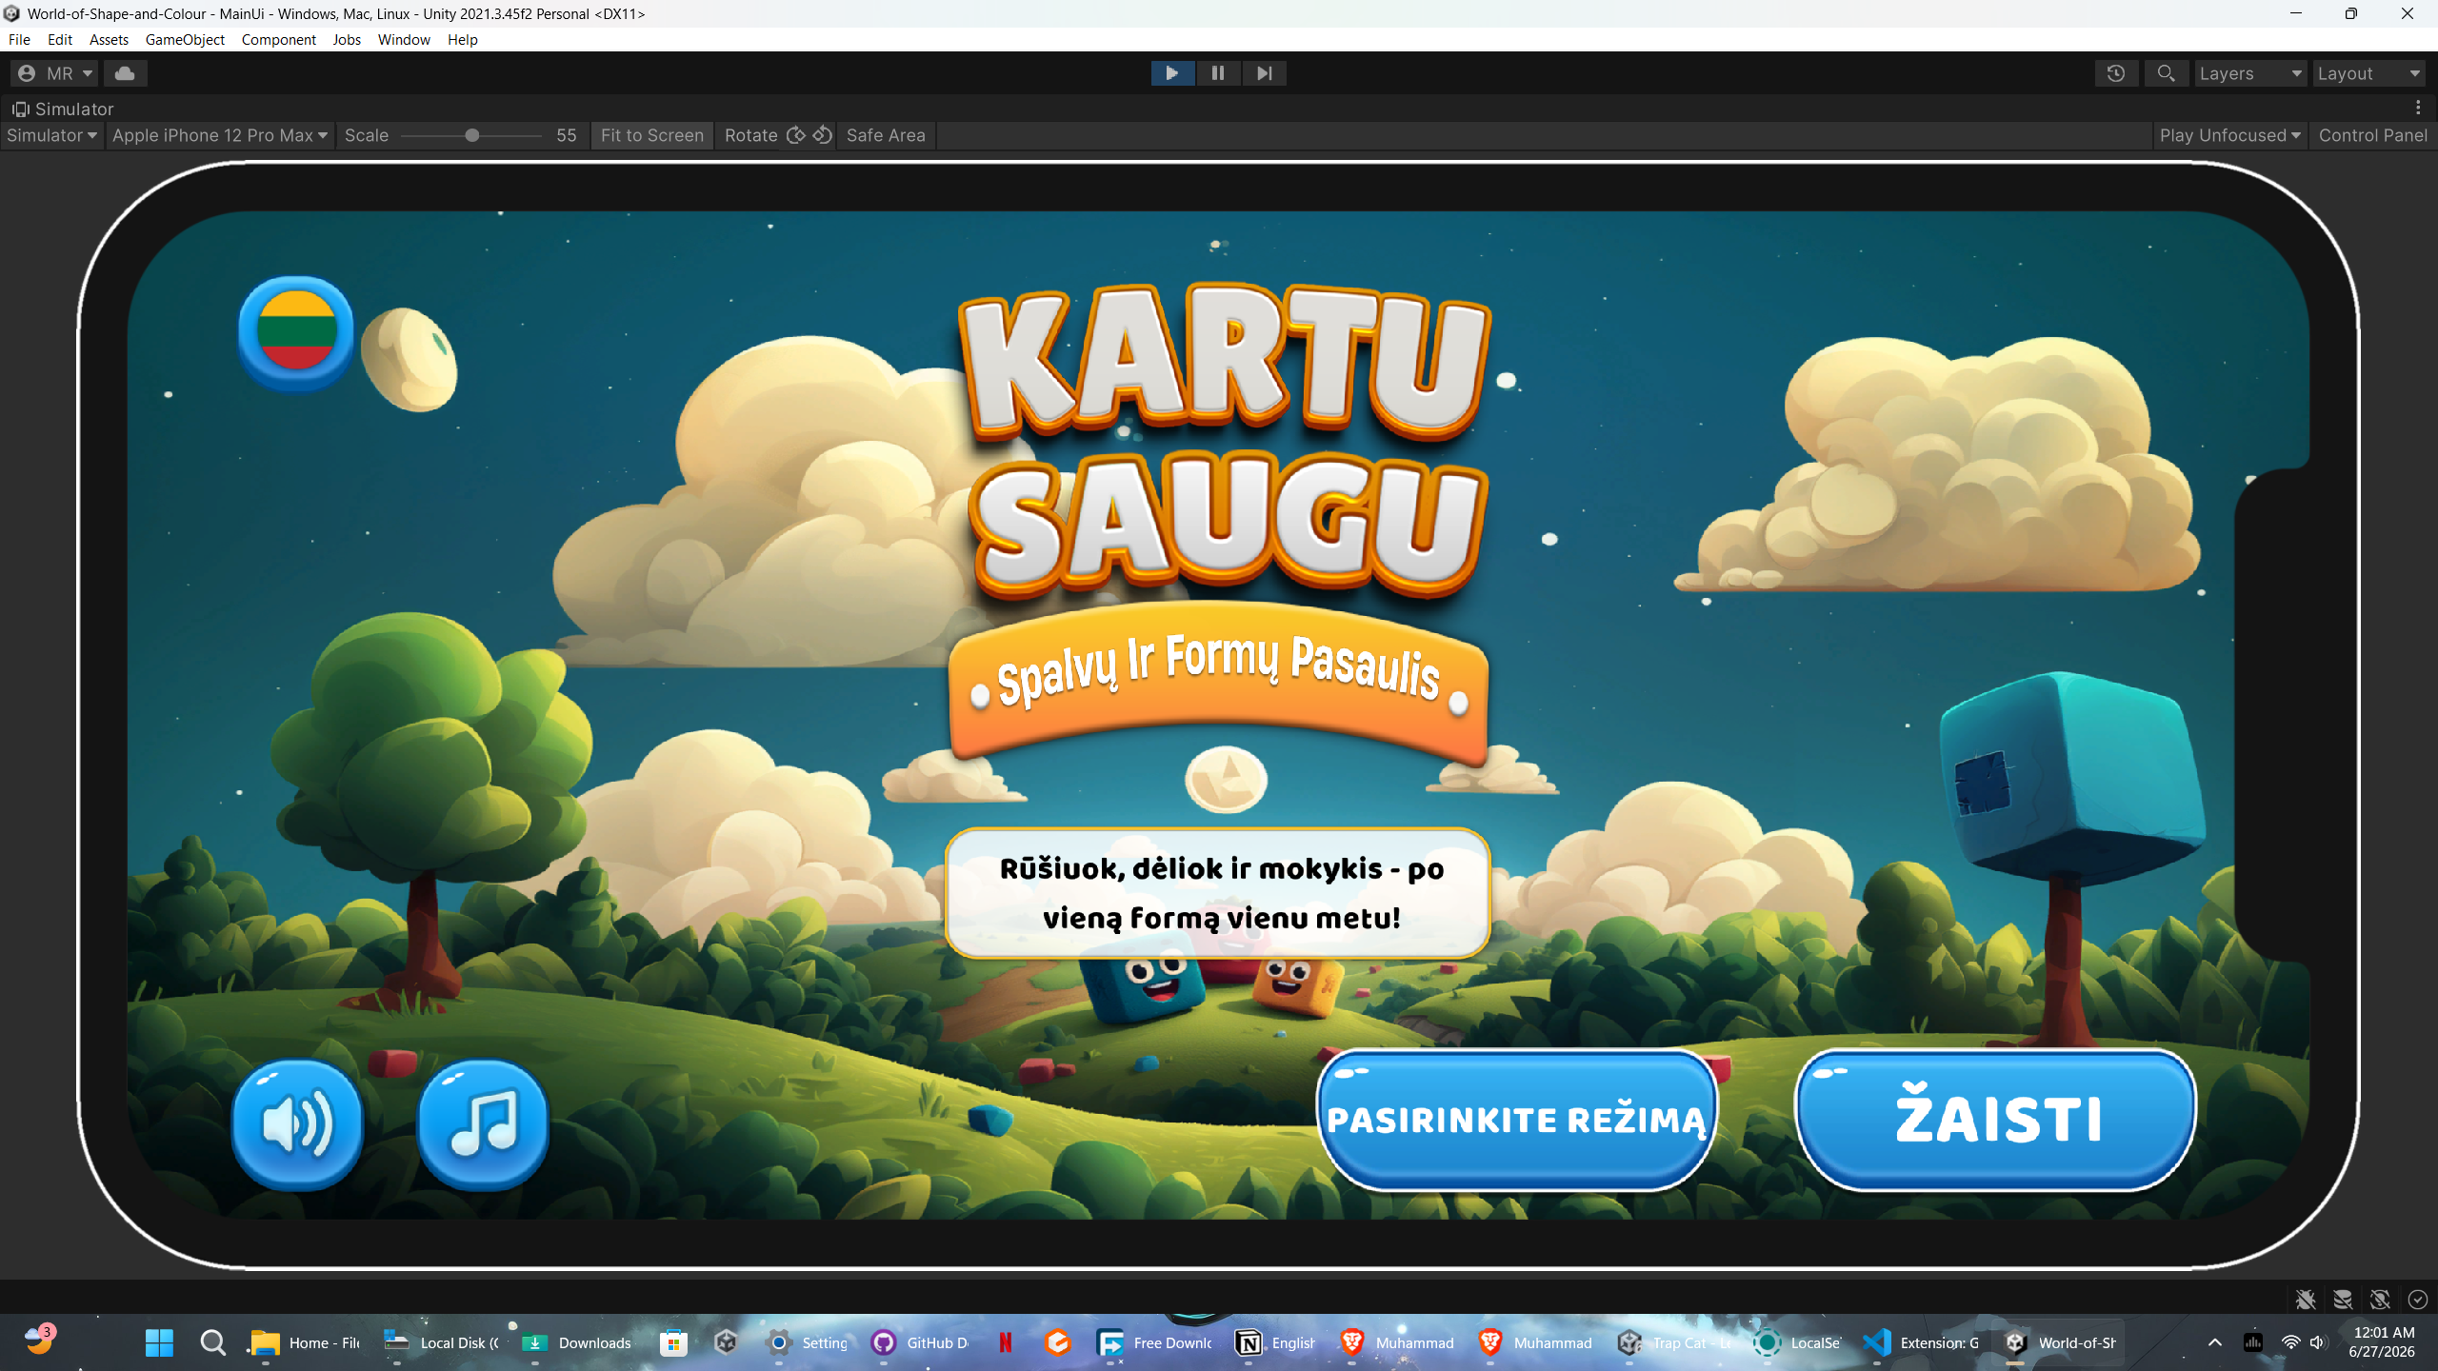The height and width of the screenshot is (1371, 2438).
Task: Open Microsoft Store taskbar icon
Action: pyautogui.click(x=673, y=1342)
